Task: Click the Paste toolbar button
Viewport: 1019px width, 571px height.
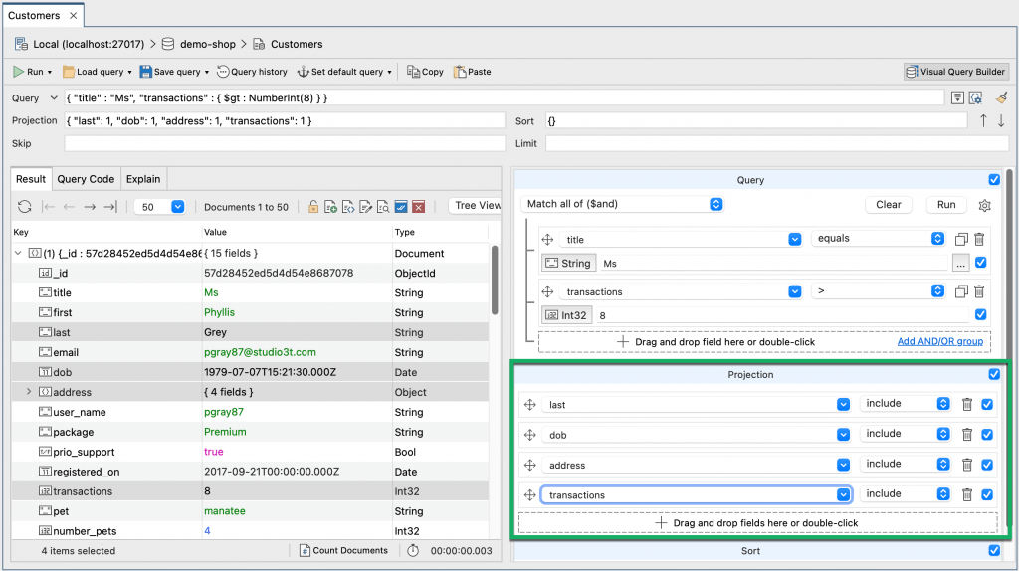Action: 473,72
